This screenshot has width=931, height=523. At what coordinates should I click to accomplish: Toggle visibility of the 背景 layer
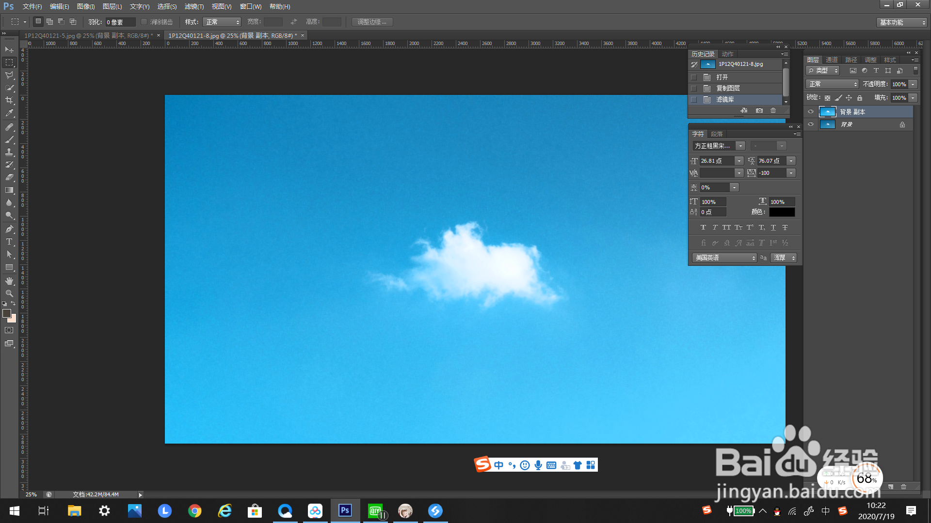tap(811, 124)
